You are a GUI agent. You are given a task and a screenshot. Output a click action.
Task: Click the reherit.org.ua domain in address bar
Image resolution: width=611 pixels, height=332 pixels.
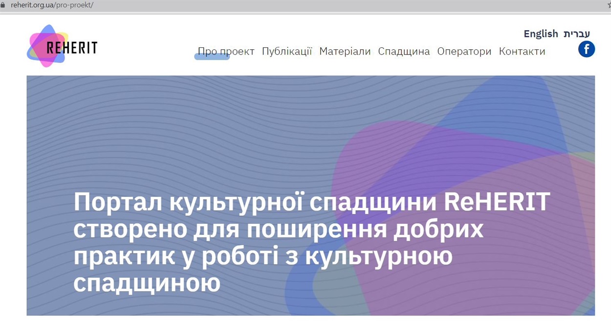coord(33,5)
